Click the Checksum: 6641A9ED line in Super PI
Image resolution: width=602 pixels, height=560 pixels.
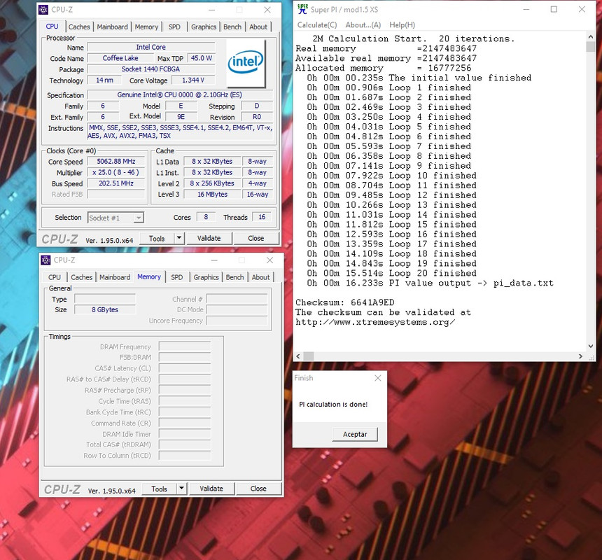[345, 302]
